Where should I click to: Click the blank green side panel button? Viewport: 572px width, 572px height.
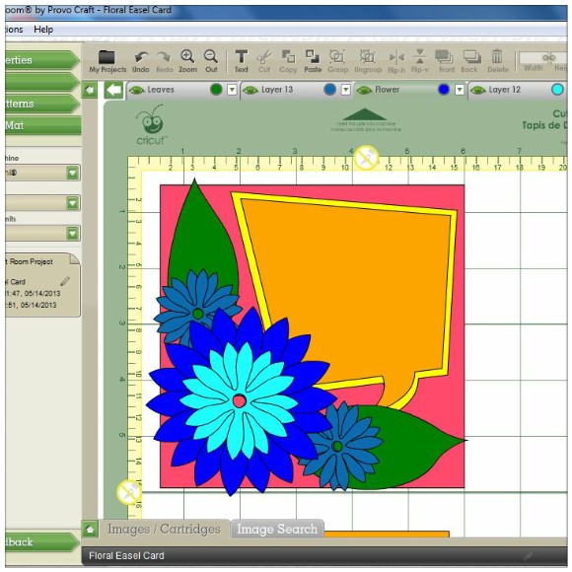click(42, 82)
